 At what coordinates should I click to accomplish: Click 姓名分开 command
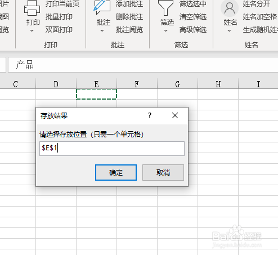point(257,4)
